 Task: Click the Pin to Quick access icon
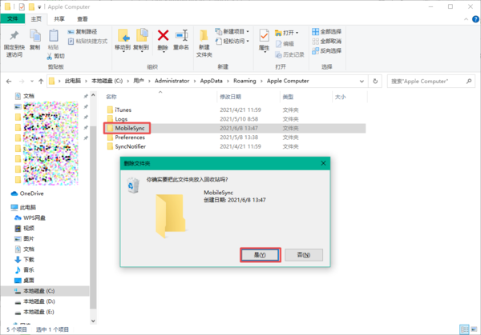[14, 35]
